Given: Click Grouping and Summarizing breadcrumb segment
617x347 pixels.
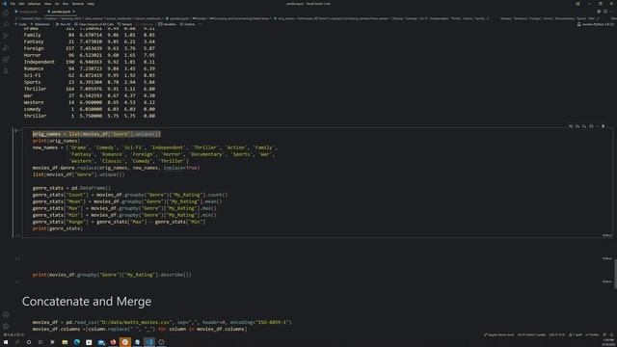Looking at the screenshot, I should 240,18.
